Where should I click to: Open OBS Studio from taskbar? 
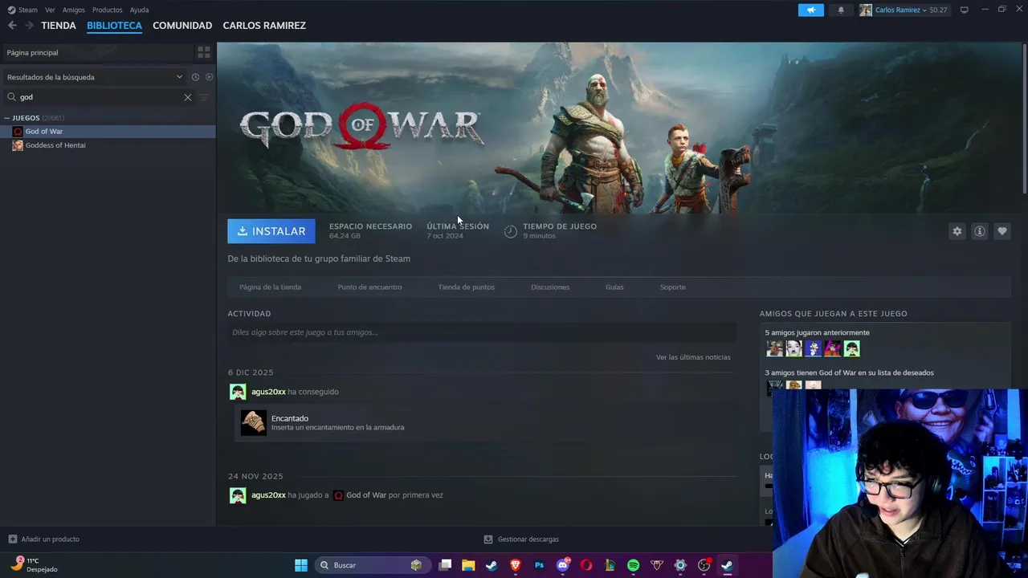coord(704,565)
